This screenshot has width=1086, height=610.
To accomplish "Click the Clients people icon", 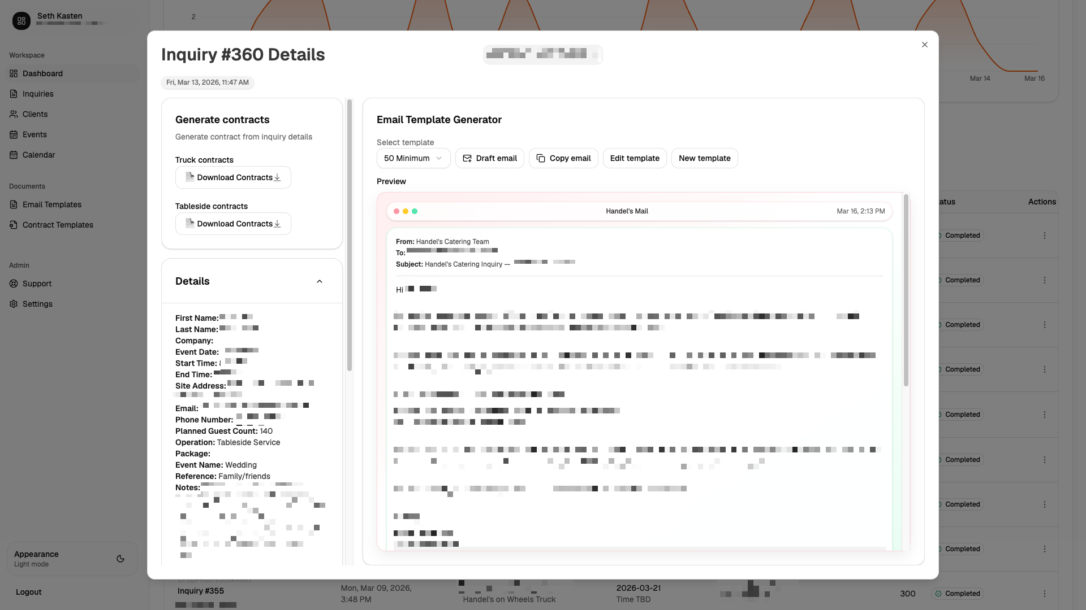I will [x=14, y=114].
